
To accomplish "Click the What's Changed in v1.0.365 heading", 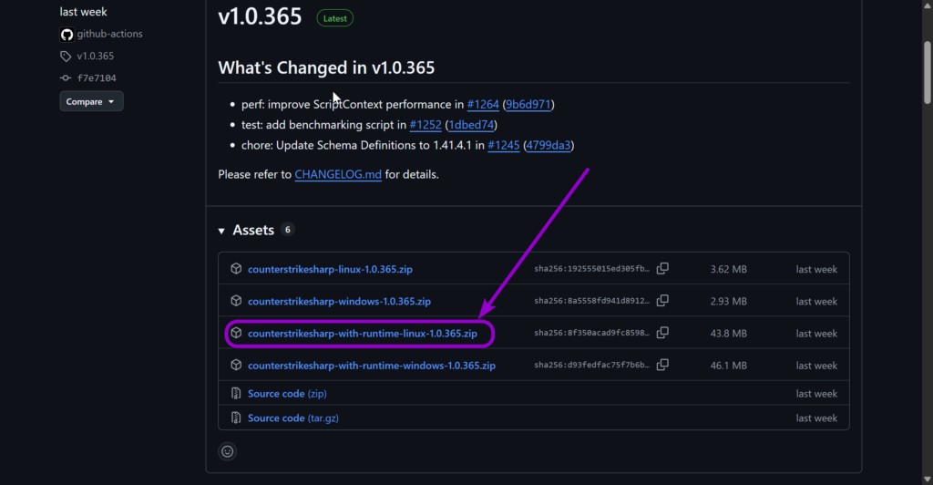I will click(x=326, y=67).
